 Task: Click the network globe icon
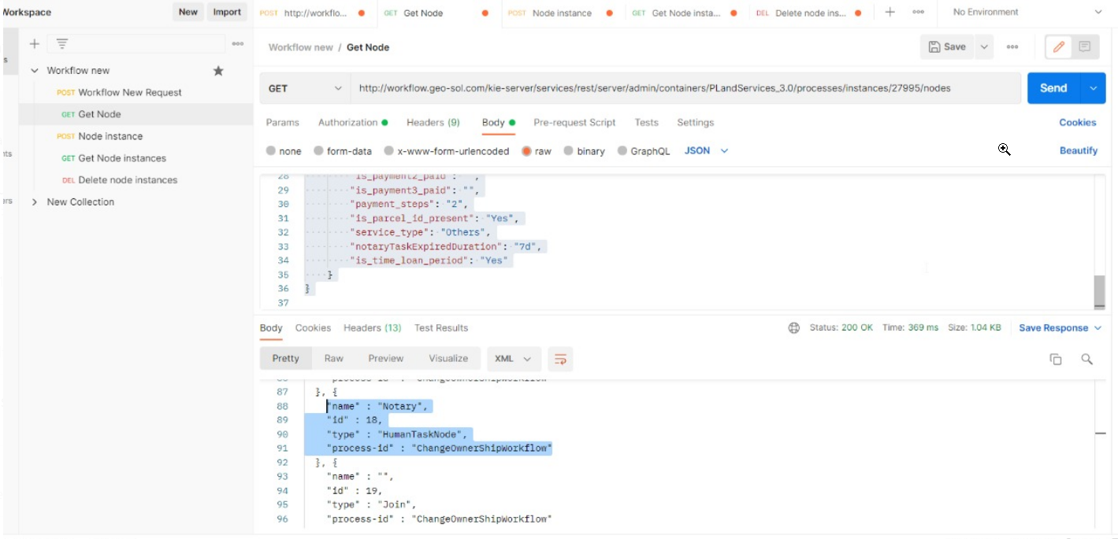point(794,328)
